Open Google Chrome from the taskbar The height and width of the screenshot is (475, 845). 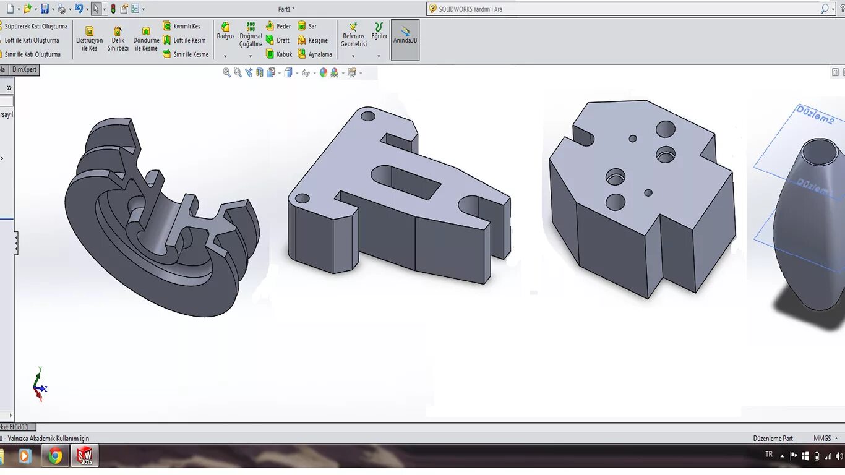[x=55, y=456]
